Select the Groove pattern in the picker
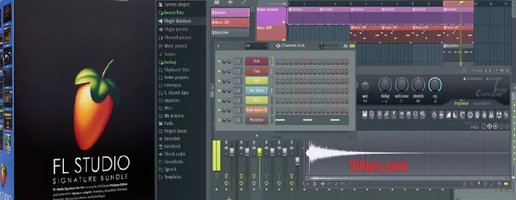The height and width of the screenshot is (200, 516). click(x=230, y=13)
